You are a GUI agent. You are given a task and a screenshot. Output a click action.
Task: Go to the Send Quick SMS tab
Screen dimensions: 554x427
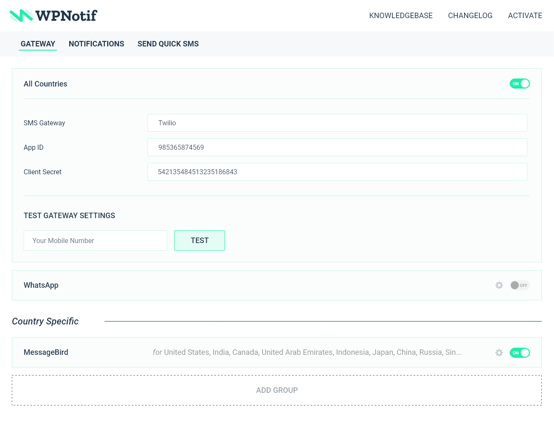pos(168,44)
